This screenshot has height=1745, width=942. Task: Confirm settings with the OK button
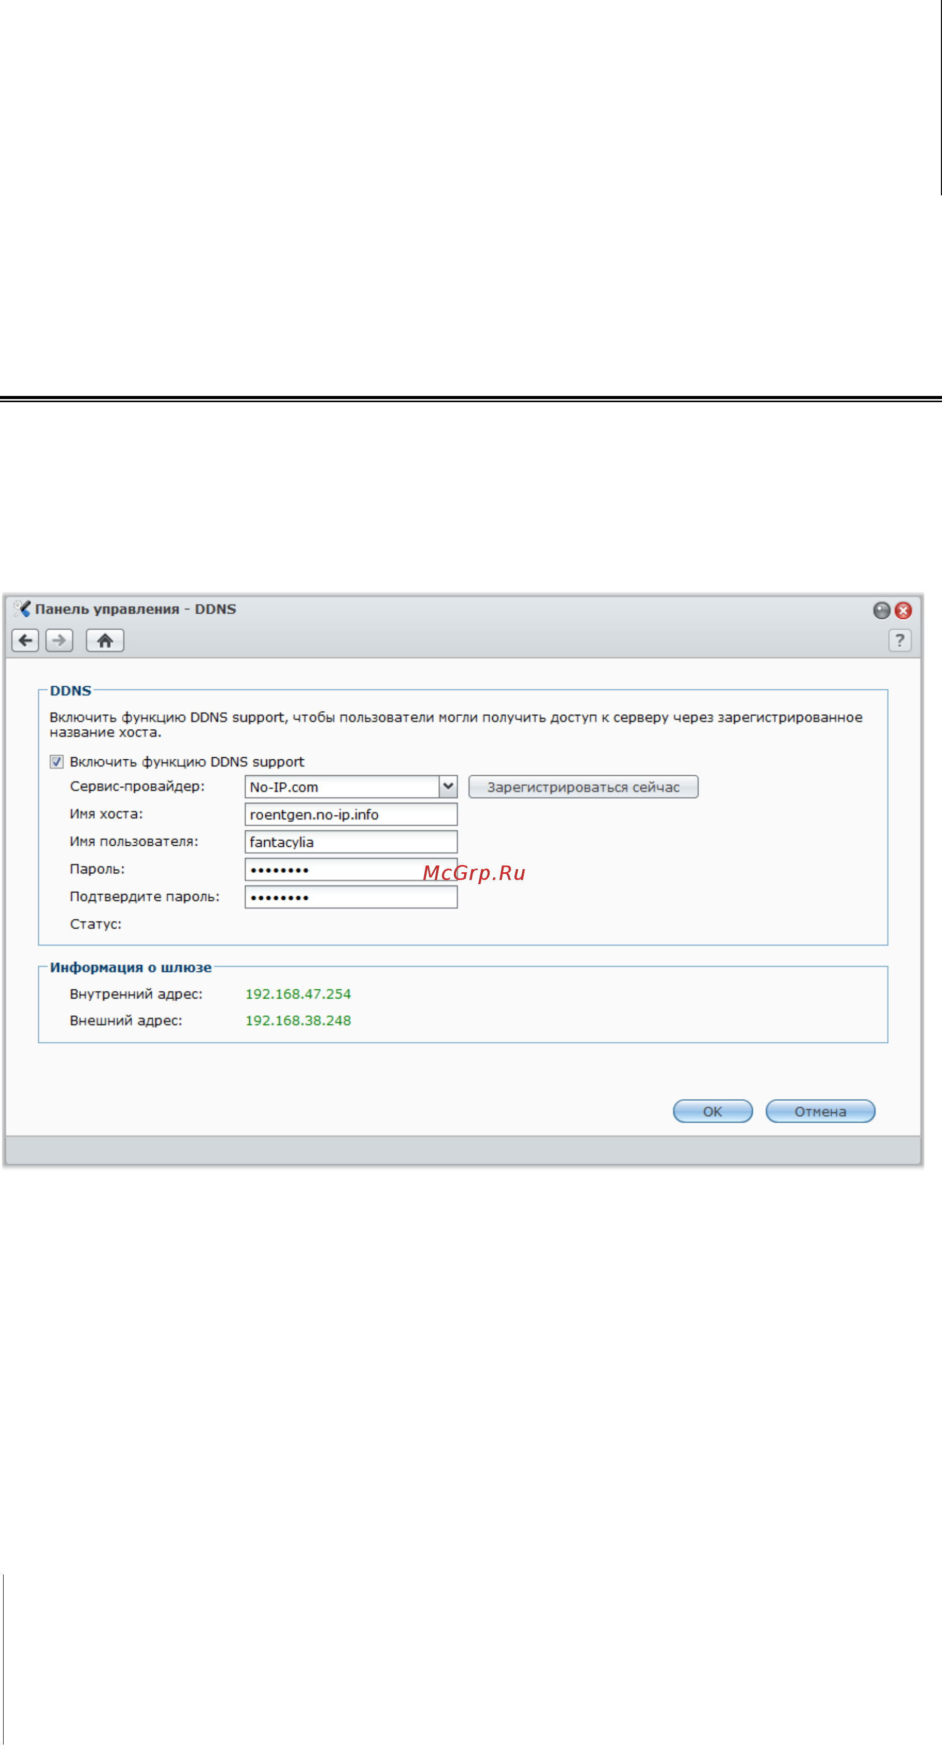pos(712,1111)
